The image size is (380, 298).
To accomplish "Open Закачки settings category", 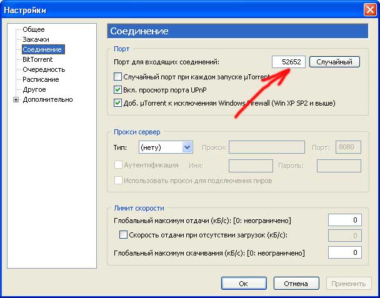I will click(36, 39).
